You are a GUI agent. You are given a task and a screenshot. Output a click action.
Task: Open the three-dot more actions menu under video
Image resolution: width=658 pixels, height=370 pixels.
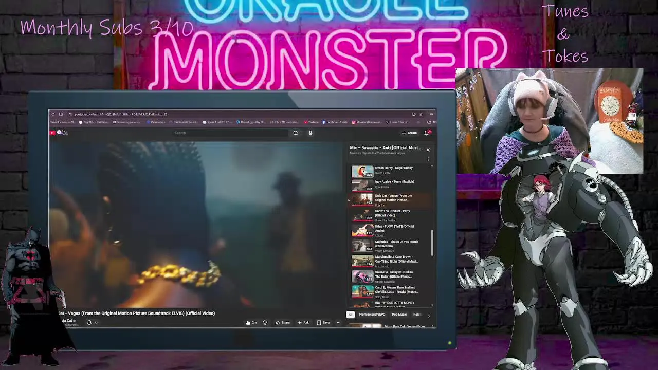point(338,323)
